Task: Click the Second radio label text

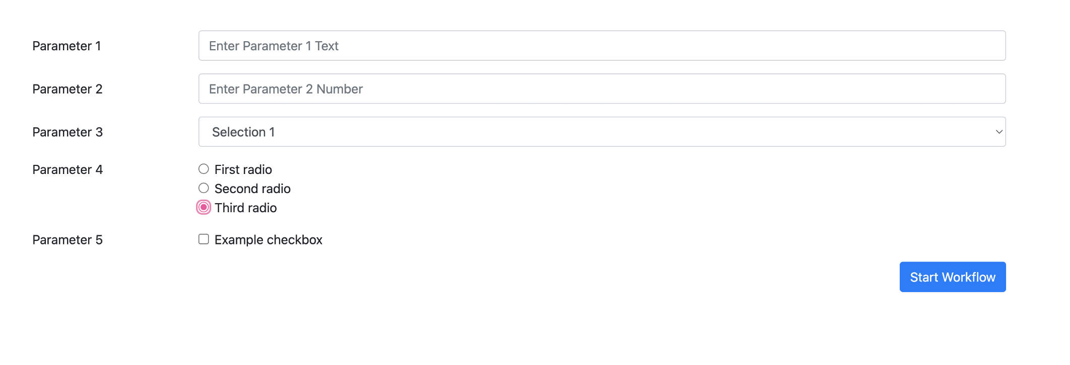Action: [x=252, y=189]
